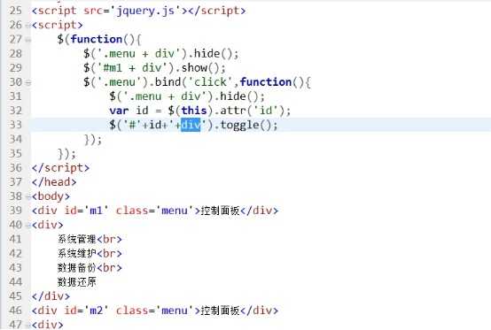Click the 系统维护 text on line 42

[x=77, y=254]
